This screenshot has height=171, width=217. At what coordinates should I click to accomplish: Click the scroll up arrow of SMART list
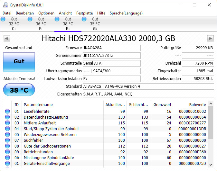211,104
